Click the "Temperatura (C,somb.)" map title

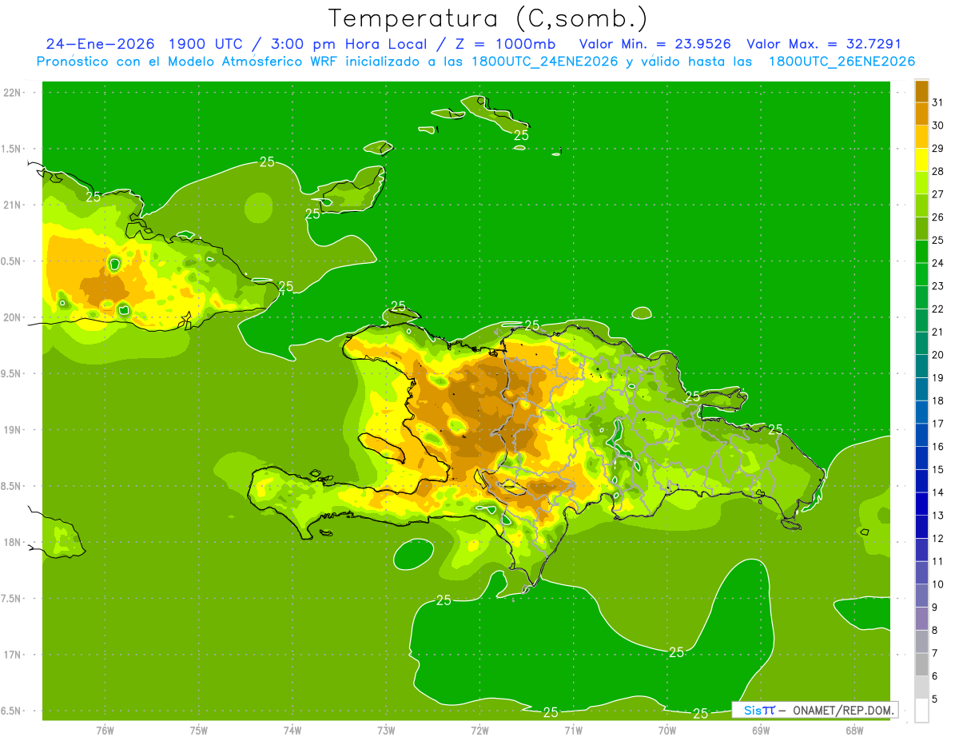pos(488,18)
